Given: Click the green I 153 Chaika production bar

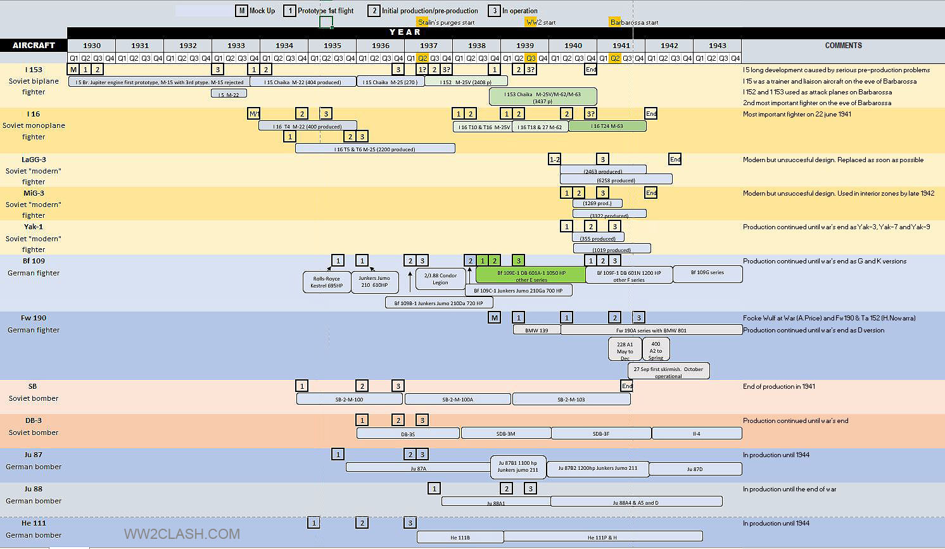Looking at the screenshot, I should 543,97.
